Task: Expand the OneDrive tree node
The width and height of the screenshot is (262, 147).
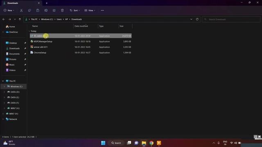Action: pos(3,32)
